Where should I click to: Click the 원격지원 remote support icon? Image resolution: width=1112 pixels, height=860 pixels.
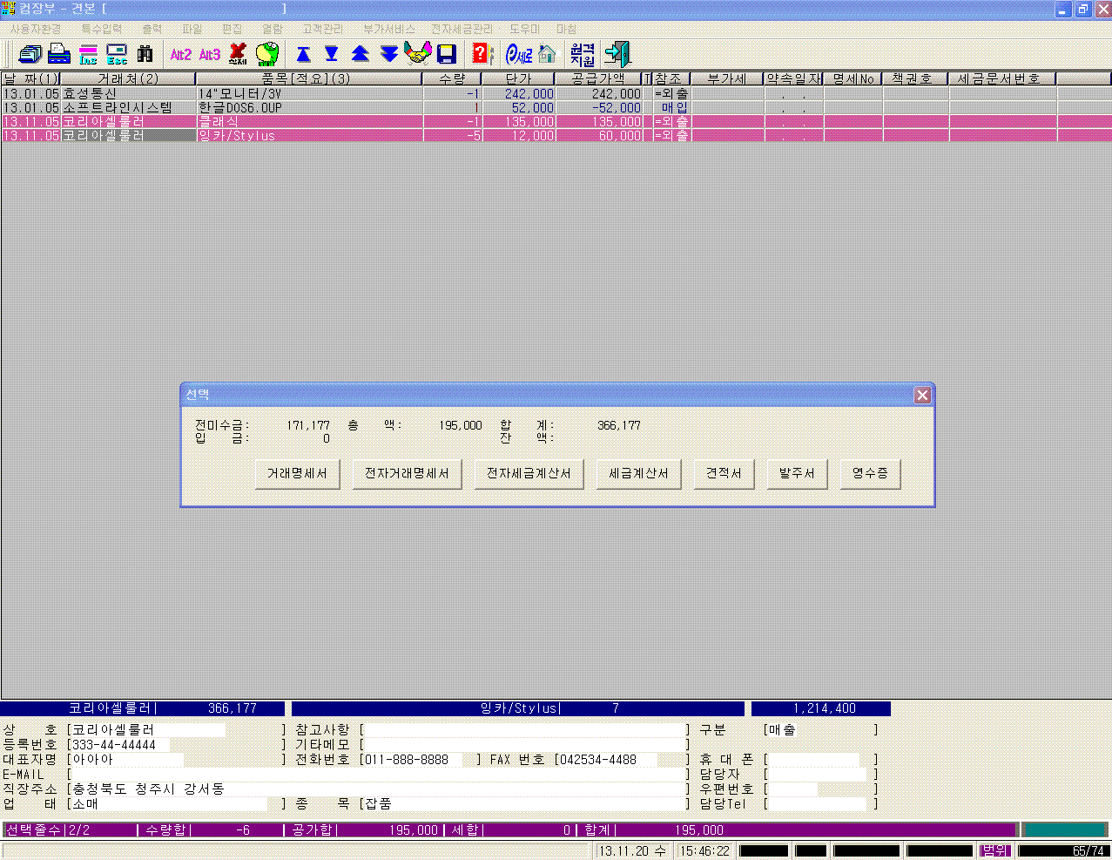pos(583,54)
